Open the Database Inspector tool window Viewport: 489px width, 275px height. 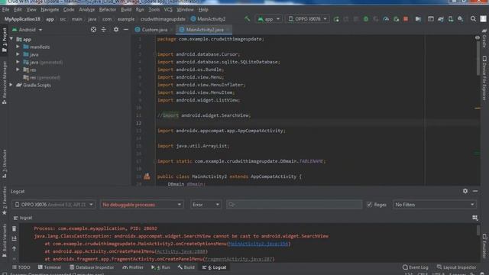pyautogui.click(x=92, y=267)
